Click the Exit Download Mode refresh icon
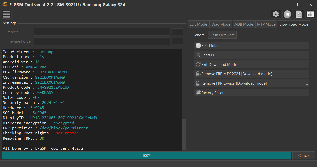317x167 pixels. tap(198, 65)
